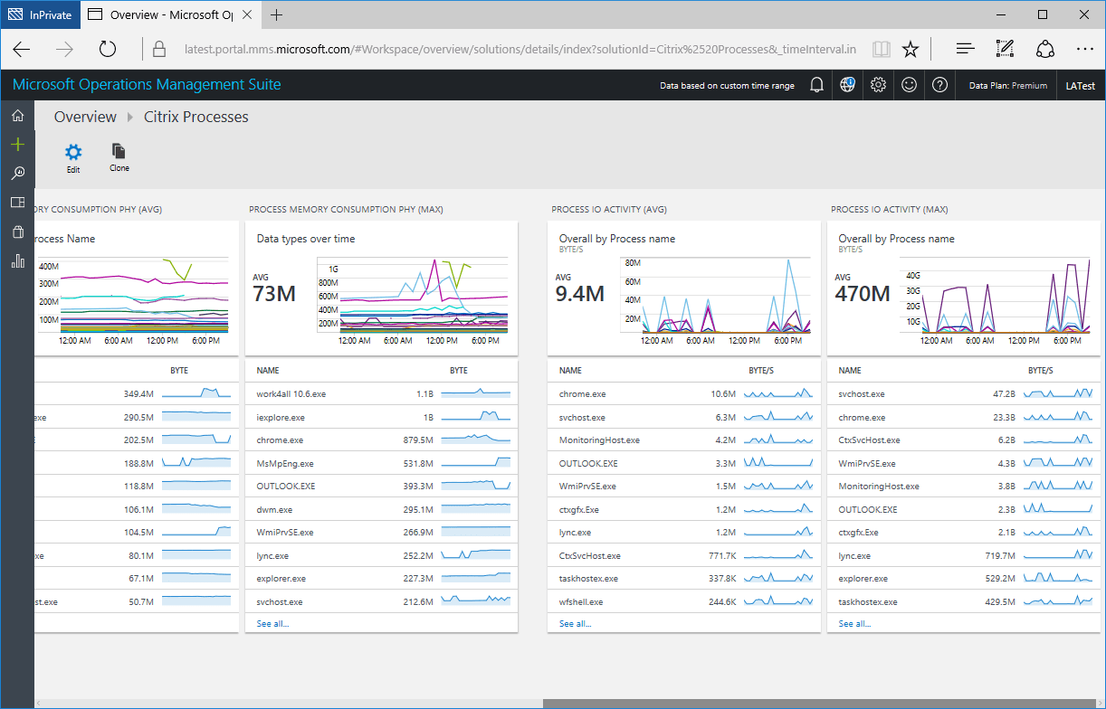The image size is (1106, 709).
Task: Add page to favorites star
Action: coord(911,49)
